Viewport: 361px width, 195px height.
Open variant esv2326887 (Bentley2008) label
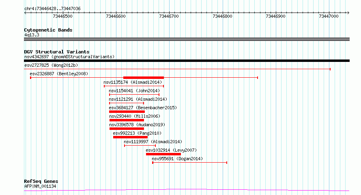tap(59, 74)
